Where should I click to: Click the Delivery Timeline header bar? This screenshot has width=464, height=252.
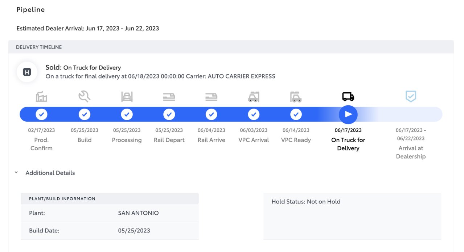tap(231, 47)
